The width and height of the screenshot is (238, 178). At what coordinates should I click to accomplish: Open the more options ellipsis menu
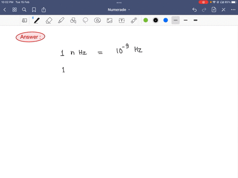tap(233, 10)
